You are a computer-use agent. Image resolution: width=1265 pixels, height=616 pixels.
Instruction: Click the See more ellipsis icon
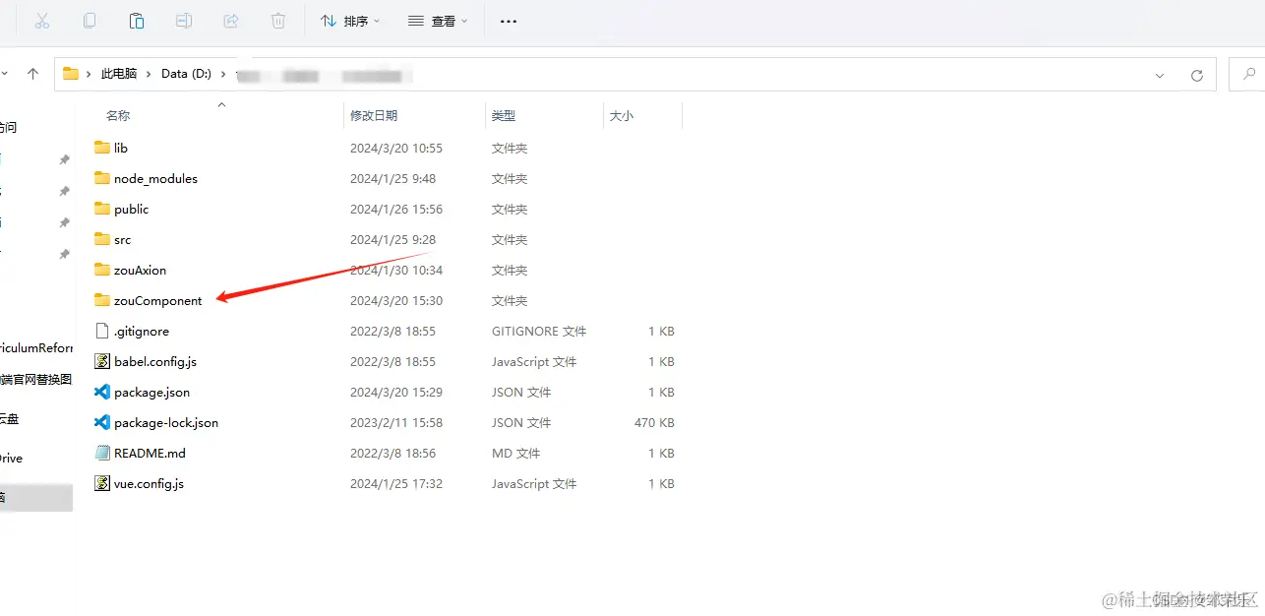[508, 20]
